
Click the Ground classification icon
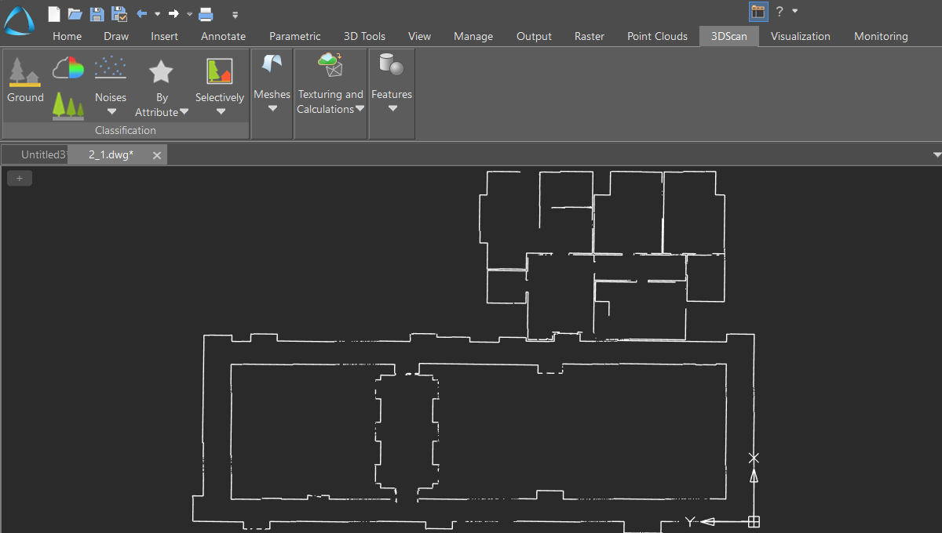[x=24, y=72]
